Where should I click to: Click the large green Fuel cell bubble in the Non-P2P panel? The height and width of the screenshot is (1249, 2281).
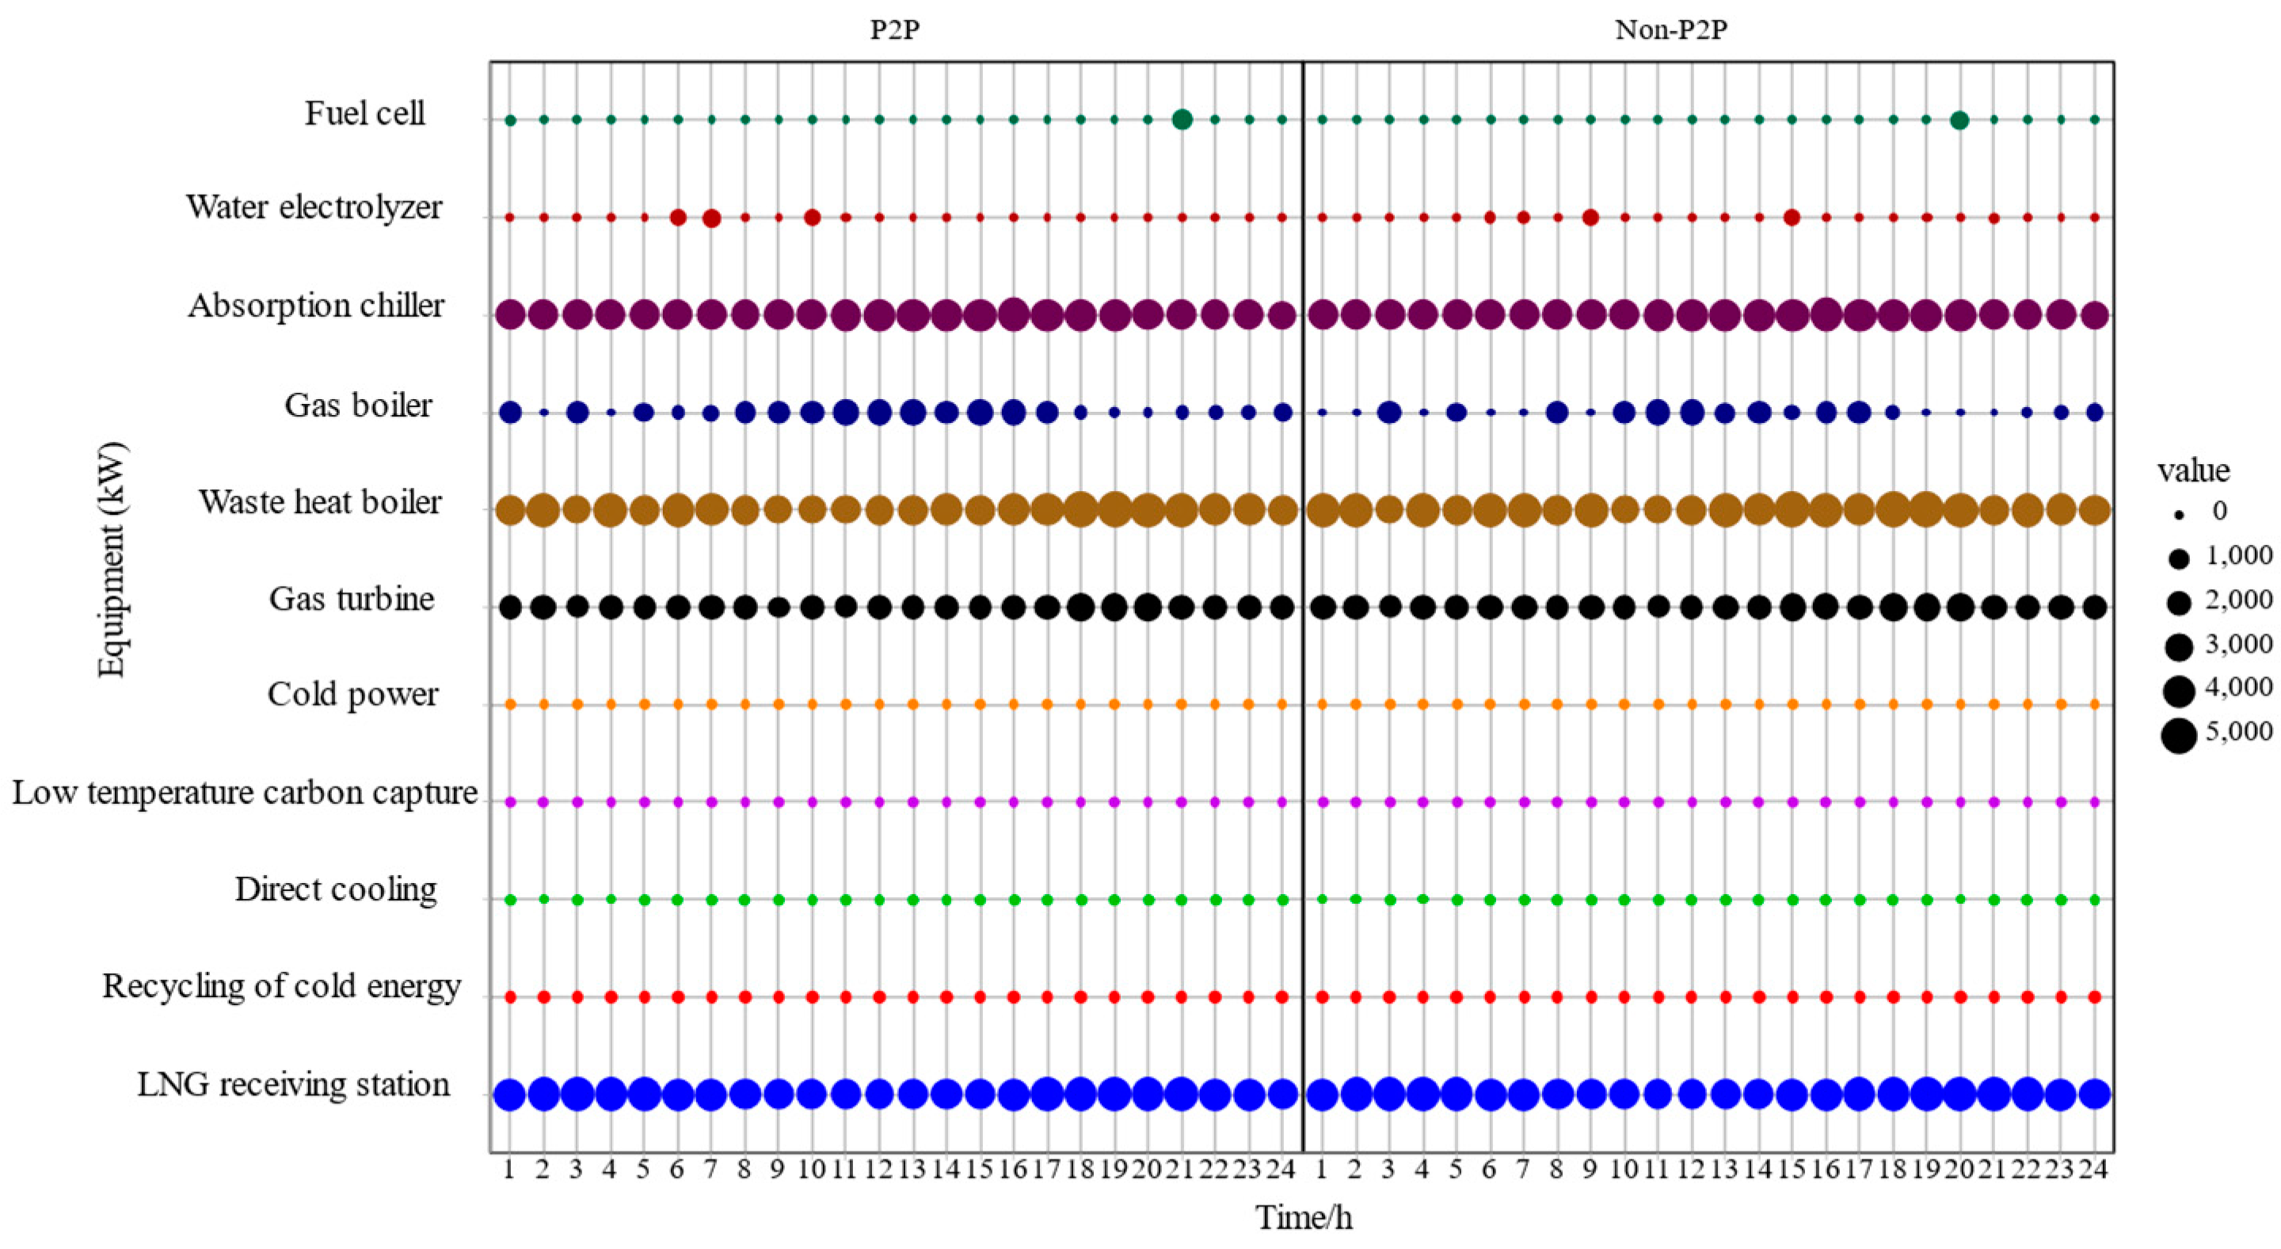coord(1959,120)
